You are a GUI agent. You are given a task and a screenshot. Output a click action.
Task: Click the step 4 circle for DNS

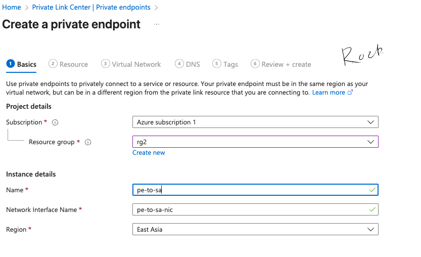tap(179, 64)
